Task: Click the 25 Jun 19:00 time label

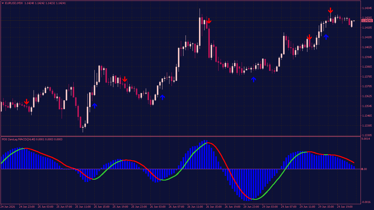Action: tap(121, 207)
